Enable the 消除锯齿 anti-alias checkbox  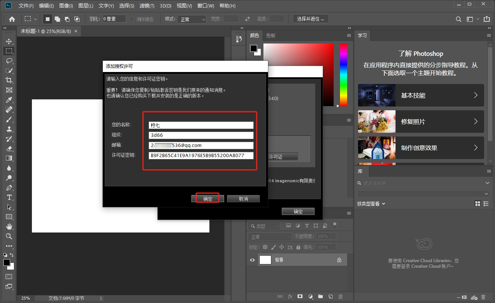(x=132, y=19)
